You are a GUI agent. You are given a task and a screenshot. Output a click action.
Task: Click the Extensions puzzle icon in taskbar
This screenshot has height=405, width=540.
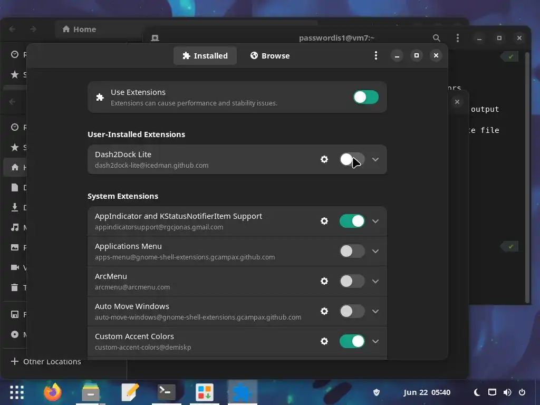coord(242,392)
